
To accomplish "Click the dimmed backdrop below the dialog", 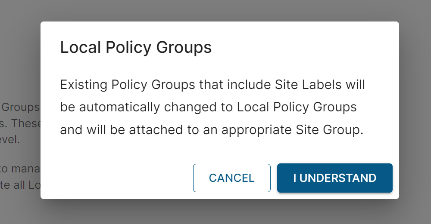I will (215, 212).
